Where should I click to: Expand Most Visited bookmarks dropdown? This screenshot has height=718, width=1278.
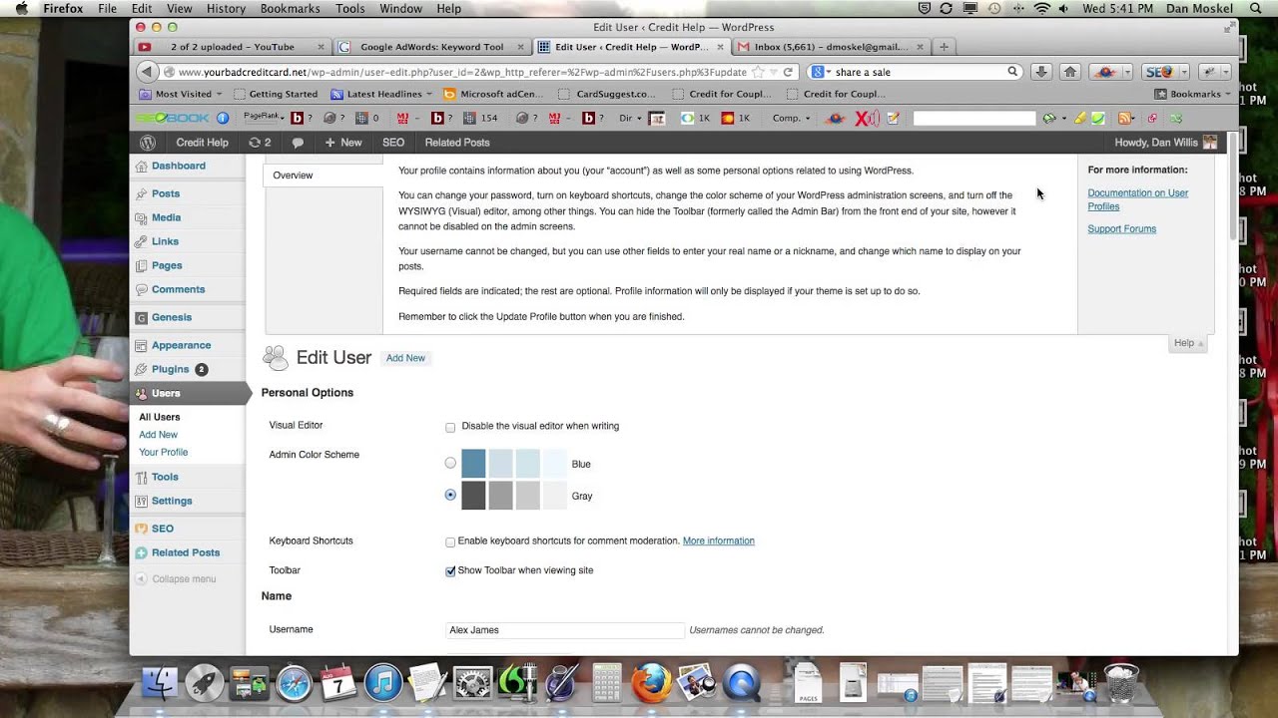click(x=181, y=94)
